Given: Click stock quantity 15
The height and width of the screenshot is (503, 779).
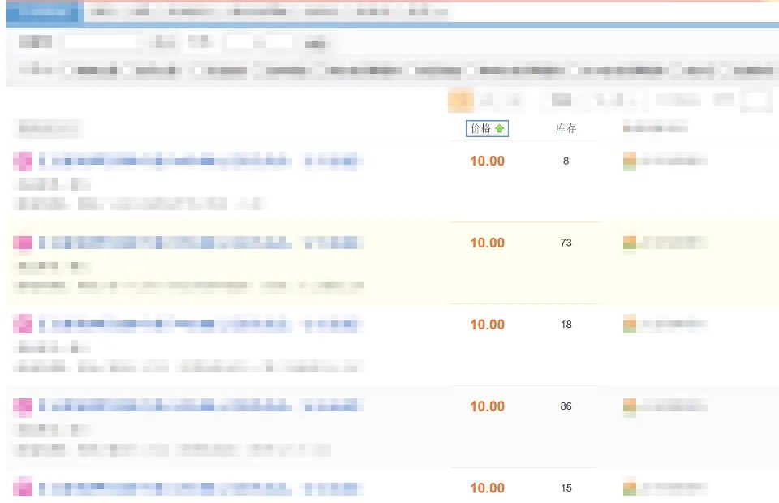Looking at the screenshot, I should pyautogui.click(x=566, y=488).
